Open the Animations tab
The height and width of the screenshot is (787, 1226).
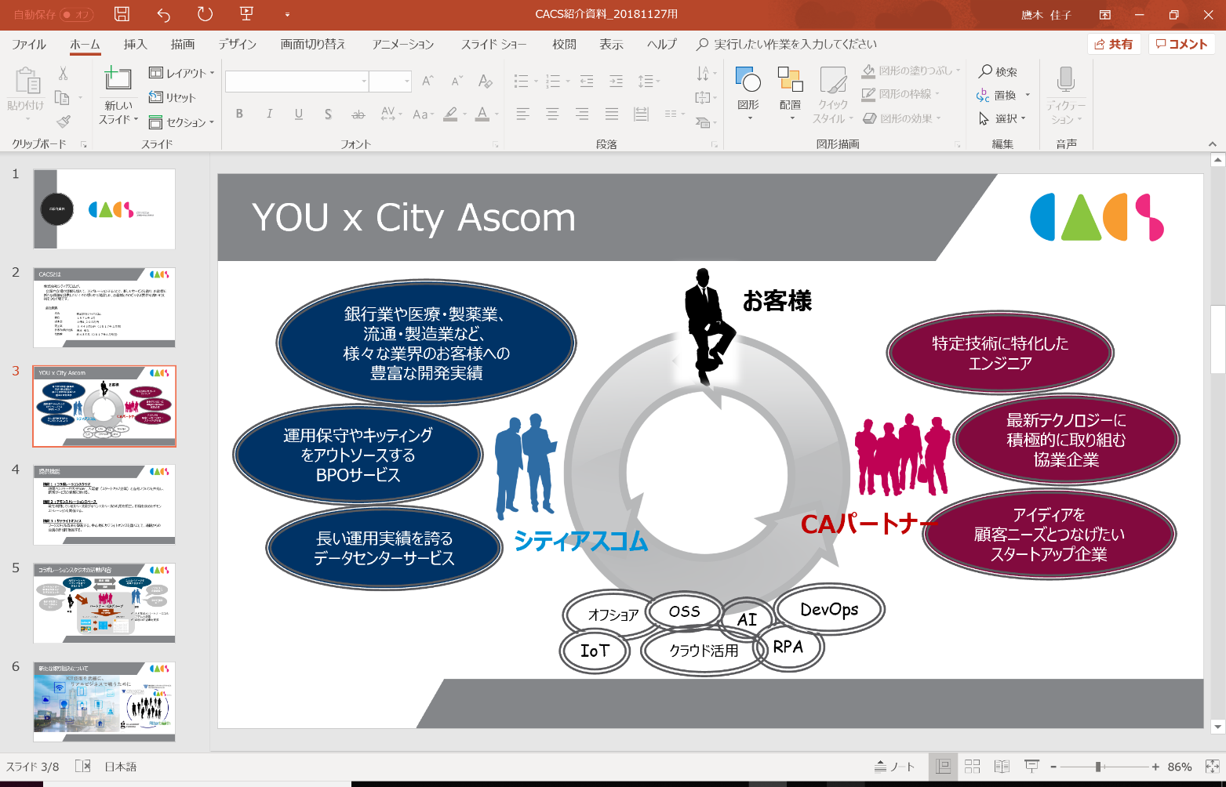pos(403,45)
